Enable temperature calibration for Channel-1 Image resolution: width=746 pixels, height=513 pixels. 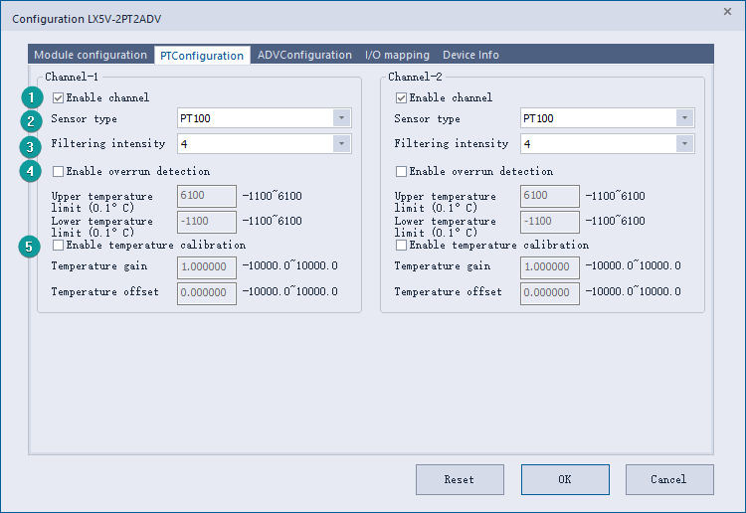coord(58,245)
